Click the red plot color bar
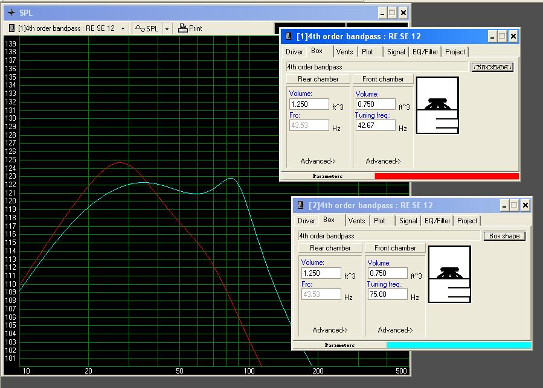Screen dimensions: 543x388 point(446,176)
